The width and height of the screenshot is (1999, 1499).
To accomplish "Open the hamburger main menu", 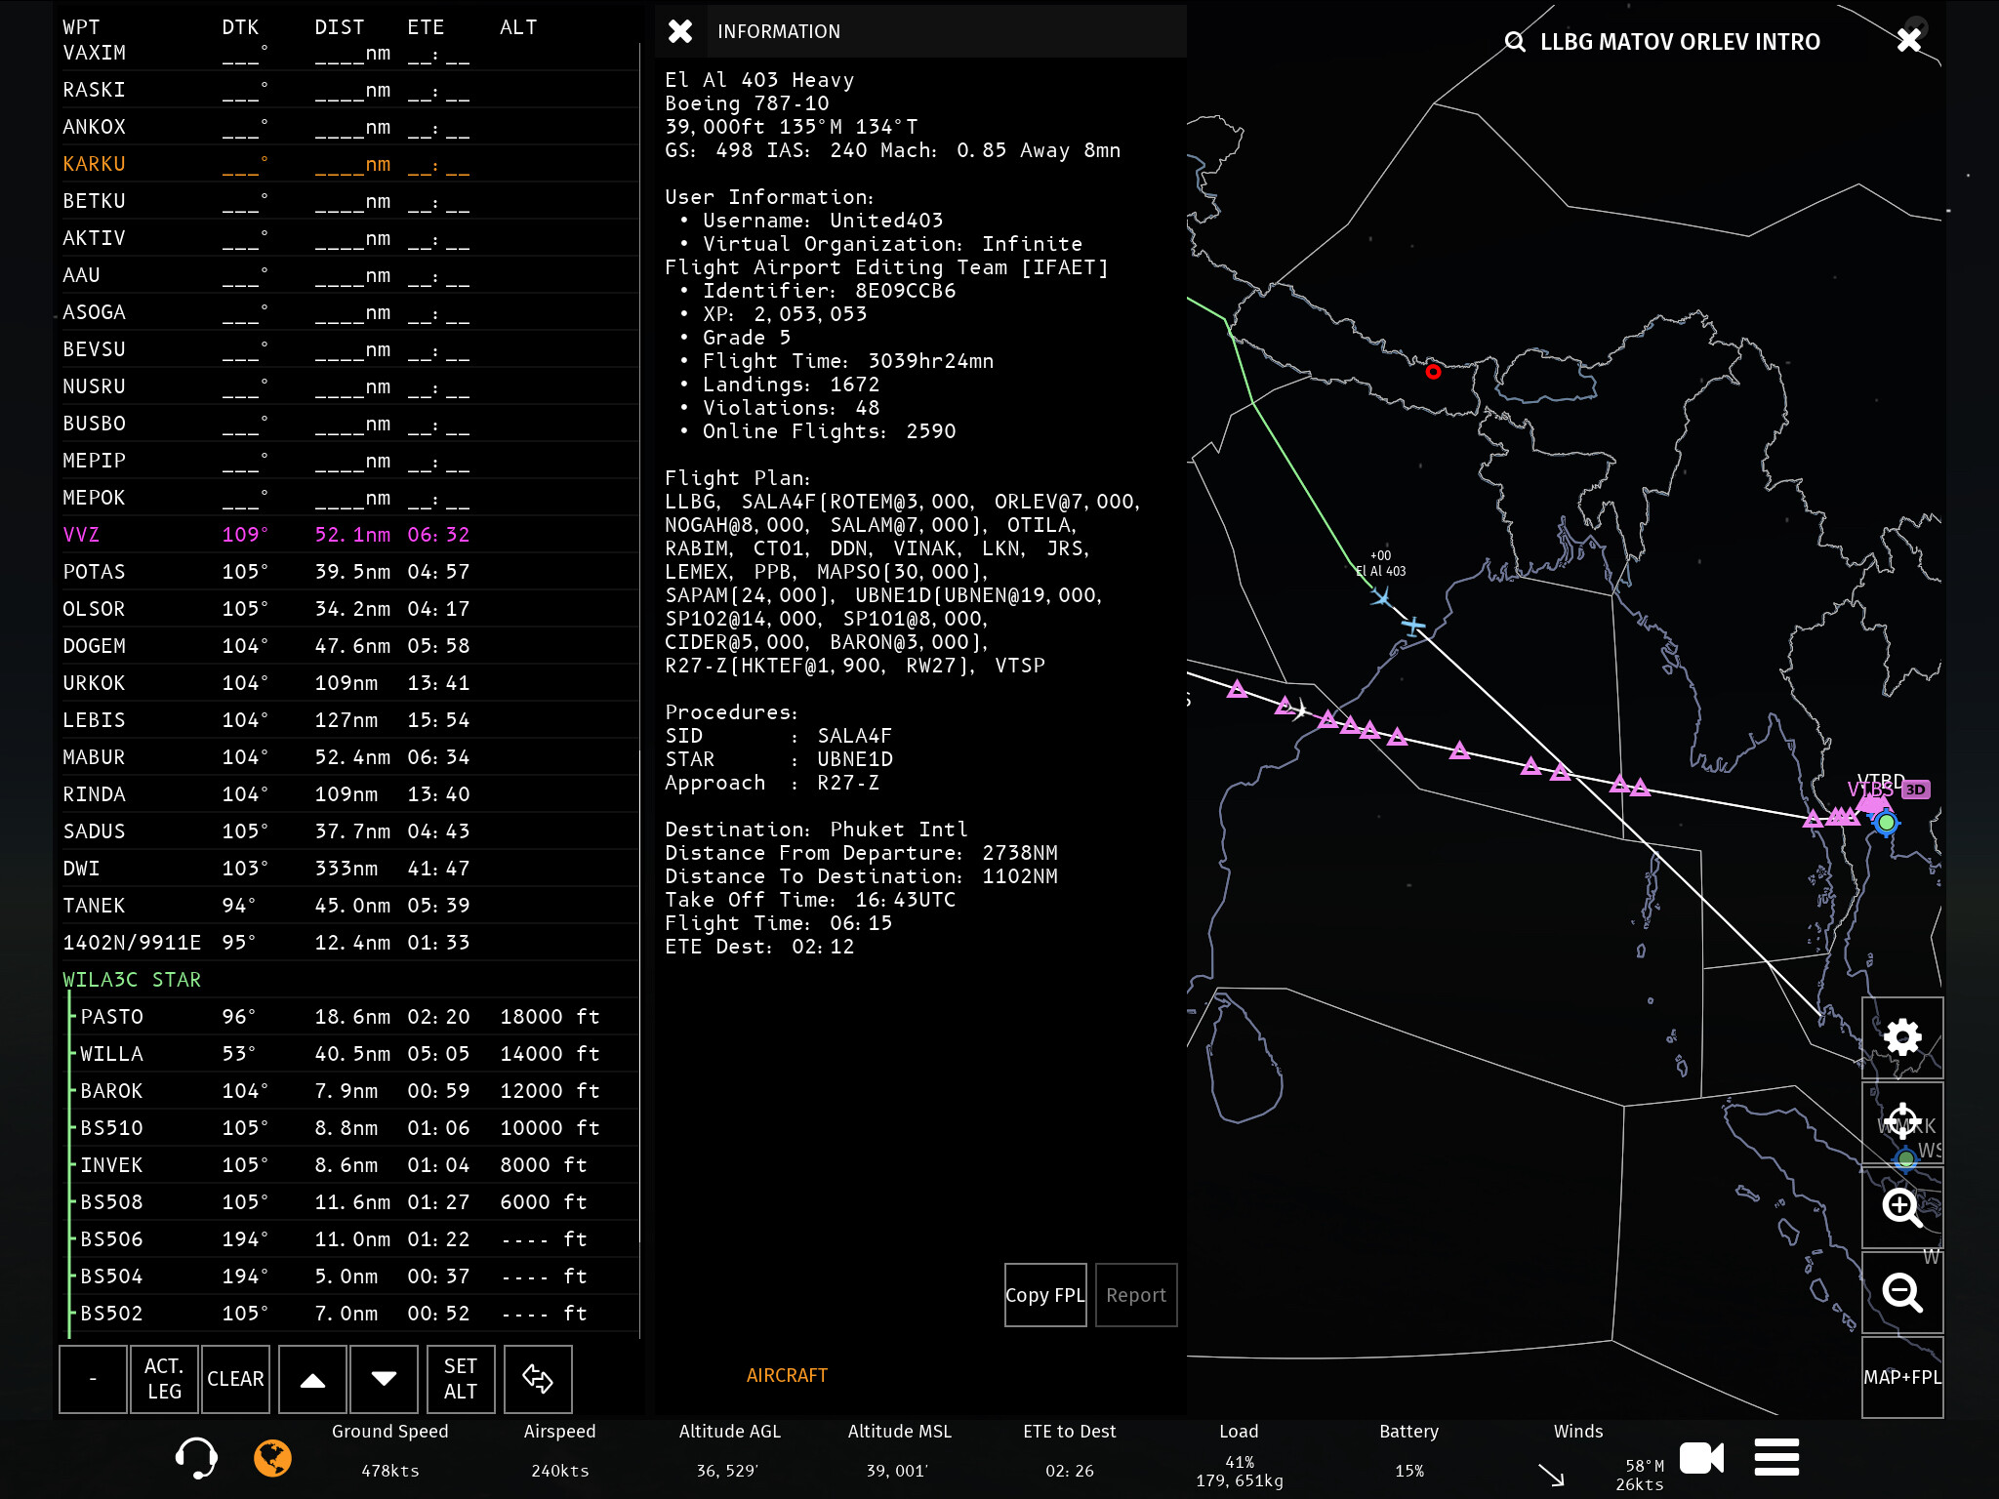I will pyautogui.click(x=1775, y=1457).
